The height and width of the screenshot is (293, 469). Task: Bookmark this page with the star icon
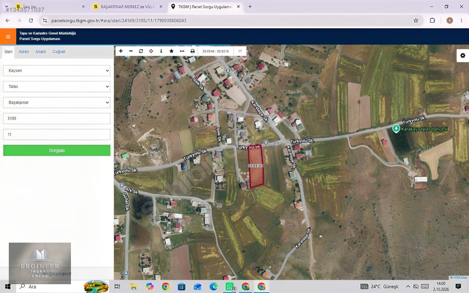pyautogui.click(x=416, y=21)
